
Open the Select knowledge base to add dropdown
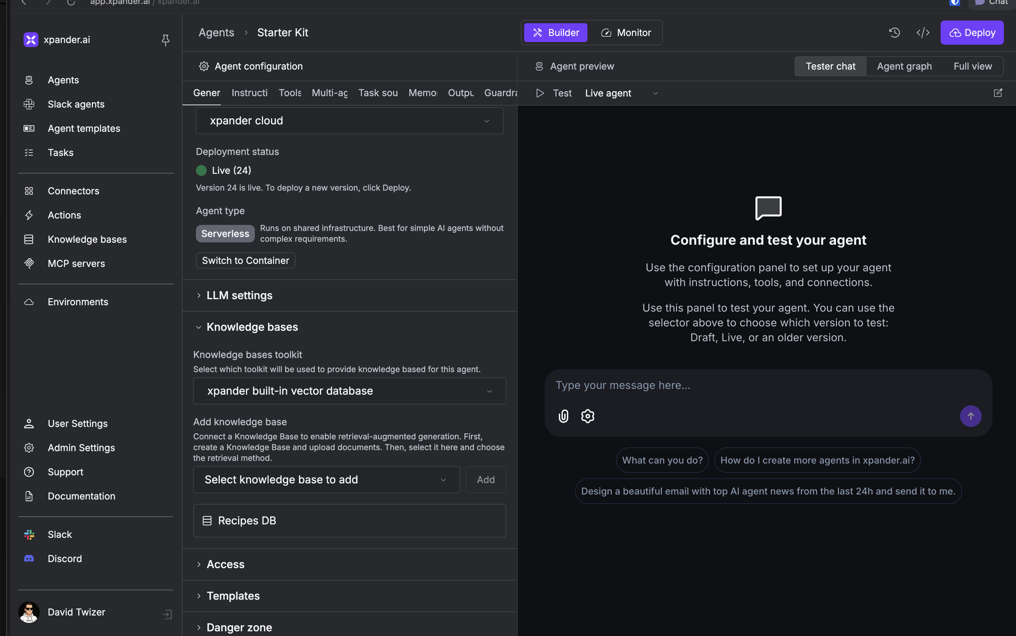tap(326, 479)
